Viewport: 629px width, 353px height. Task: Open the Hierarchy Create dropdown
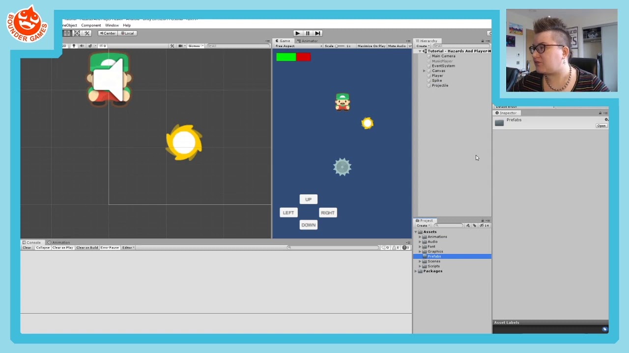[x=423, y=46]
